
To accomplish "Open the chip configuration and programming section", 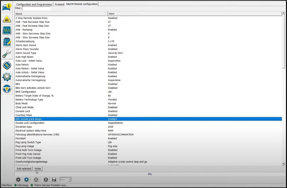I will pos(7,65).
